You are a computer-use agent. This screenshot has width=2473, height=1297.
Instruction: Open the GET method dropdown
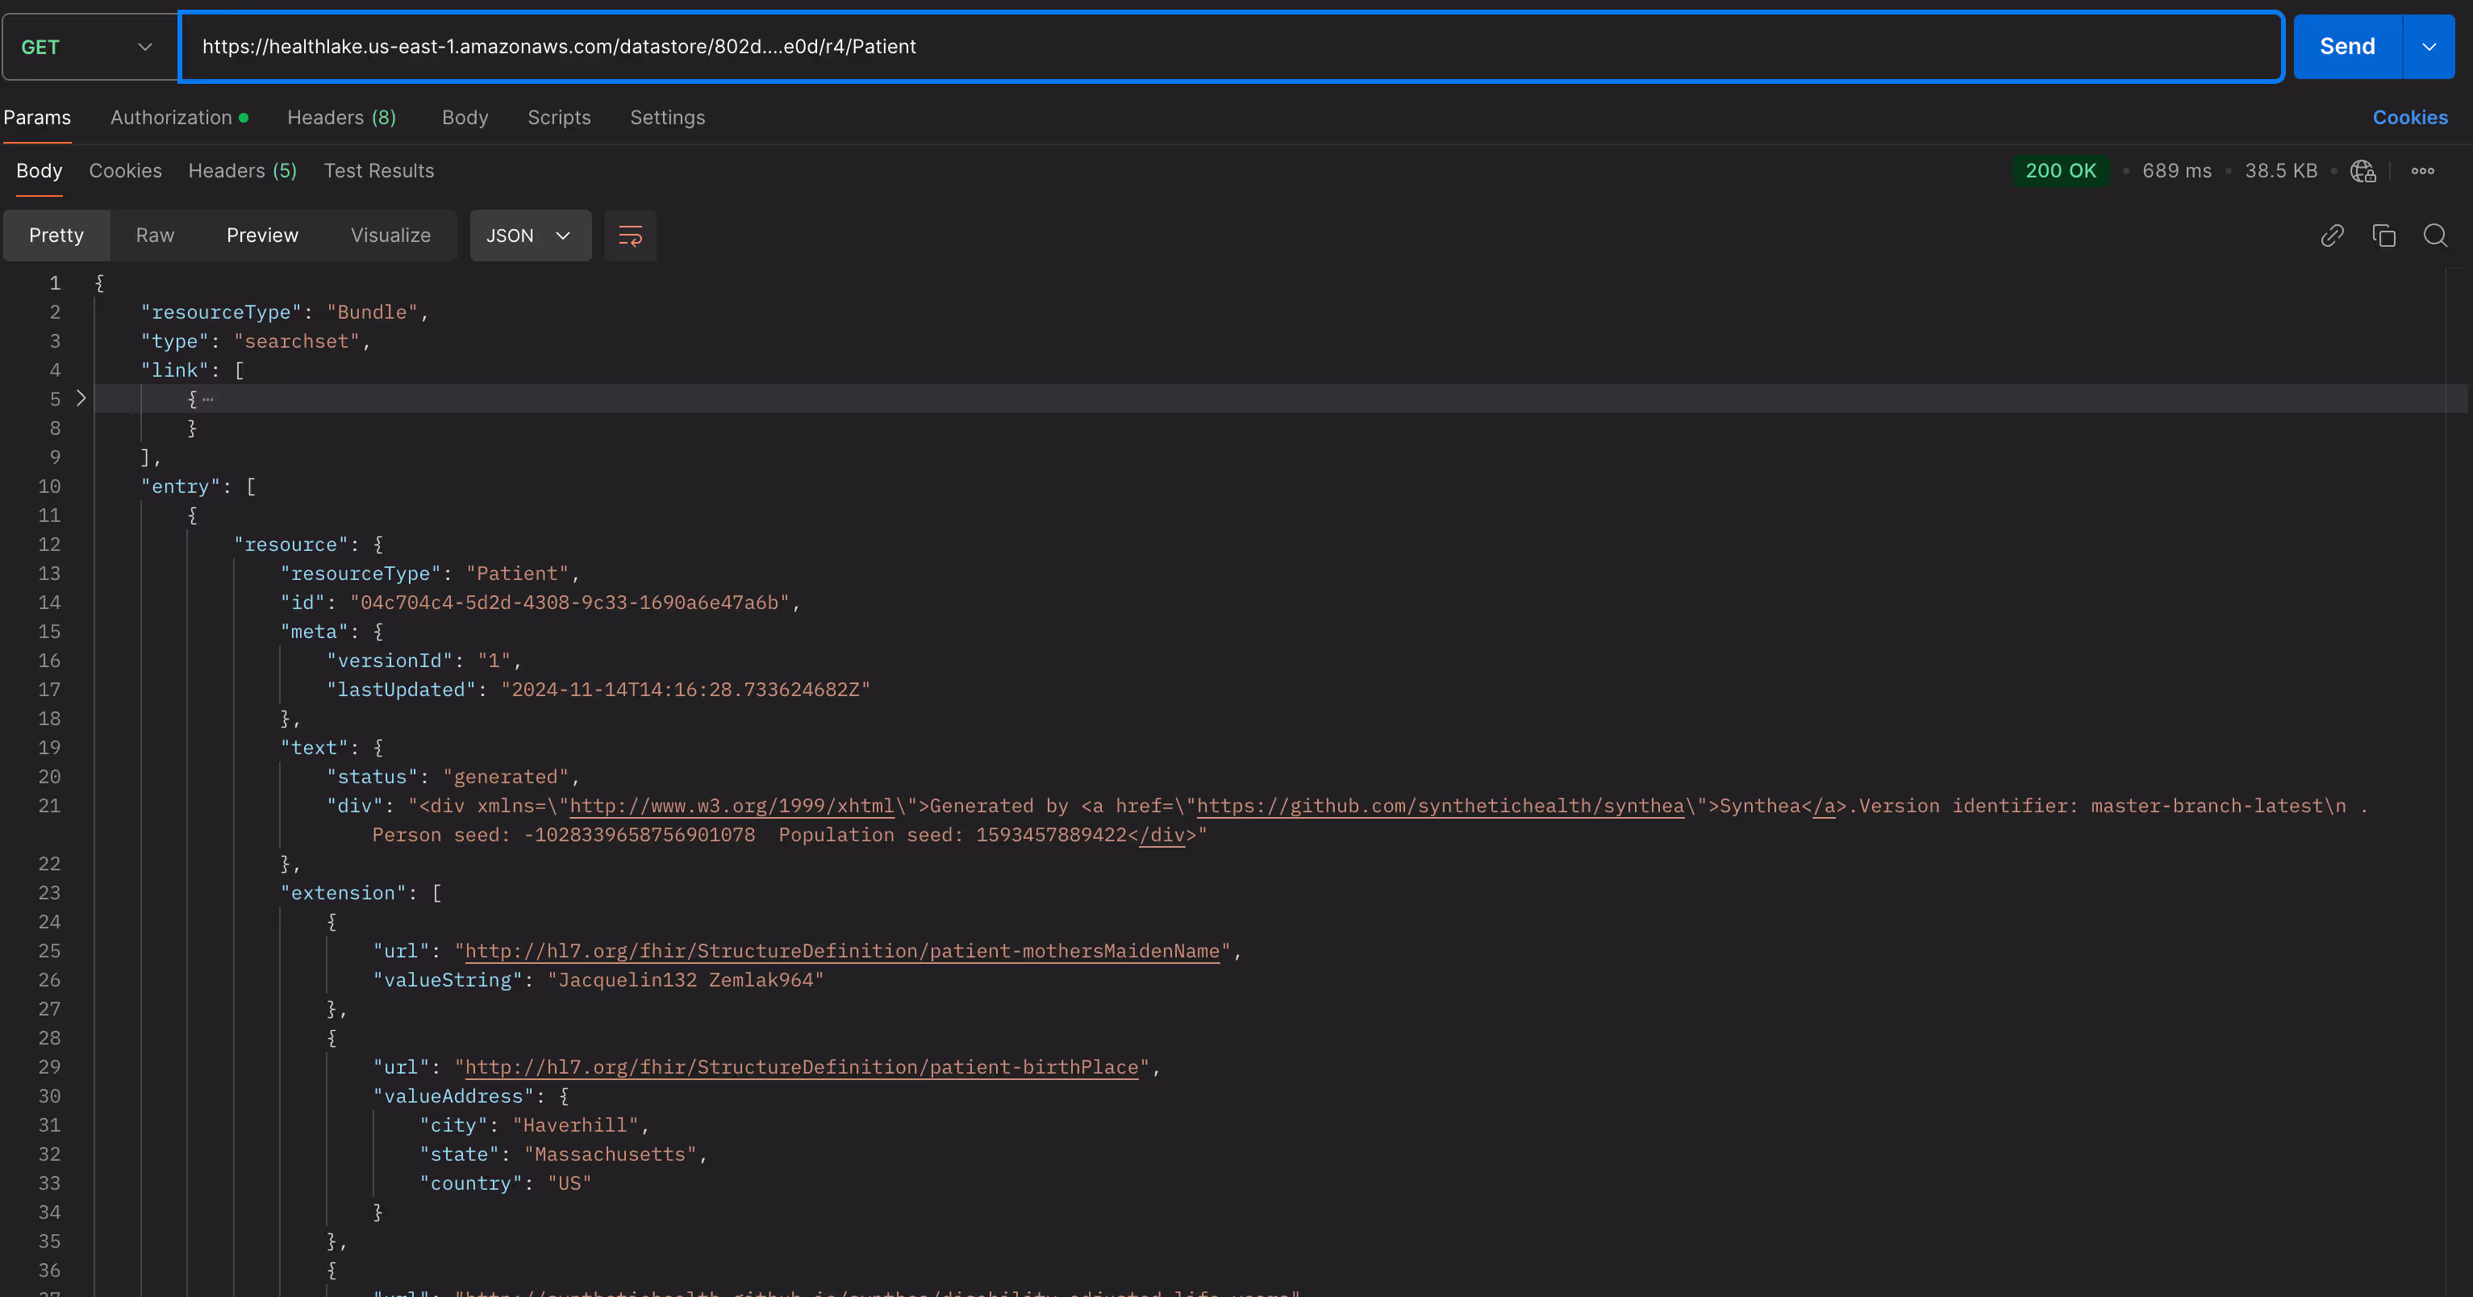click(90, 46)
